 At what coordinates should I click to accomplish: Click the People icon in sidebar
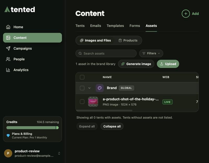pos(8,59)
